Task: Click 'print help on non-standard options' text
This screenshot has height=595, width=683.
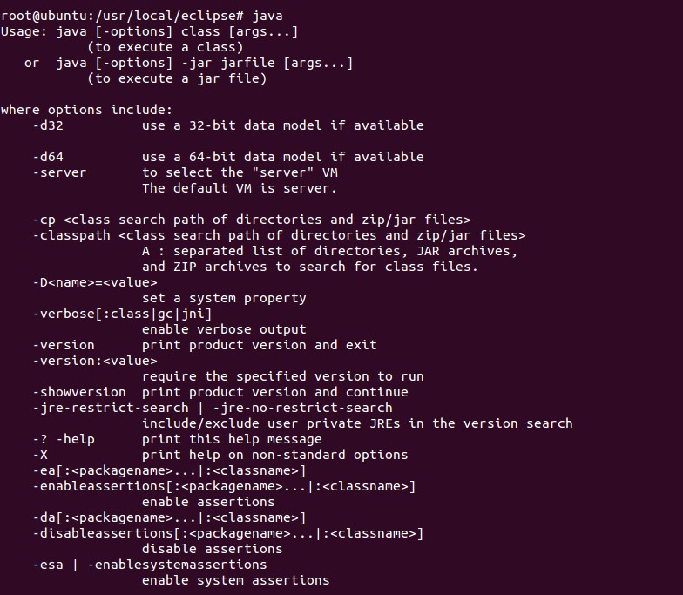Action: tap(274, 455)
